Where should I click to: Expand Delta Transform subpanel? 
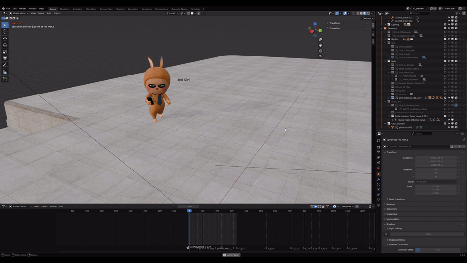click(396, 199)
